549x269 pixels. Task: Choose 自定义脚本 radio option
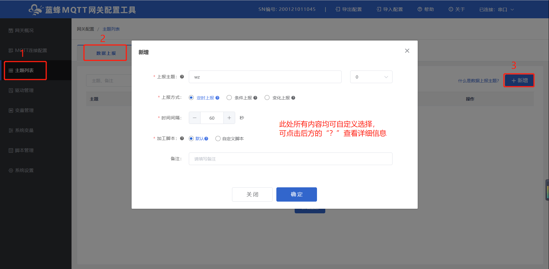(x=218, y=138)
